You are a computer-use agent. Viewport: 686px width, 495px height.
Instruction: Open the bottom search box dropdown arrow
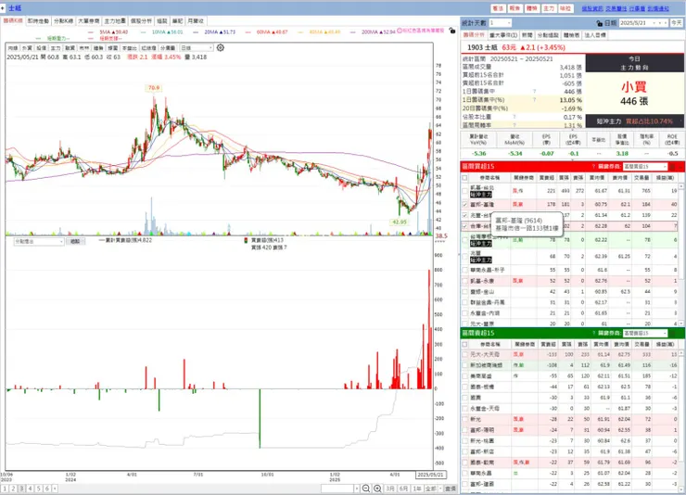[357, 489]
